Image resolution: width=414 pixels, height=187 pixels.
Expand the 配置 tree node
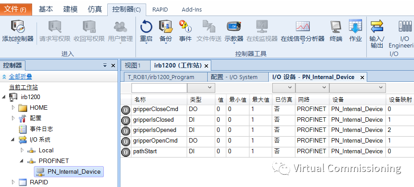(13, 118)
